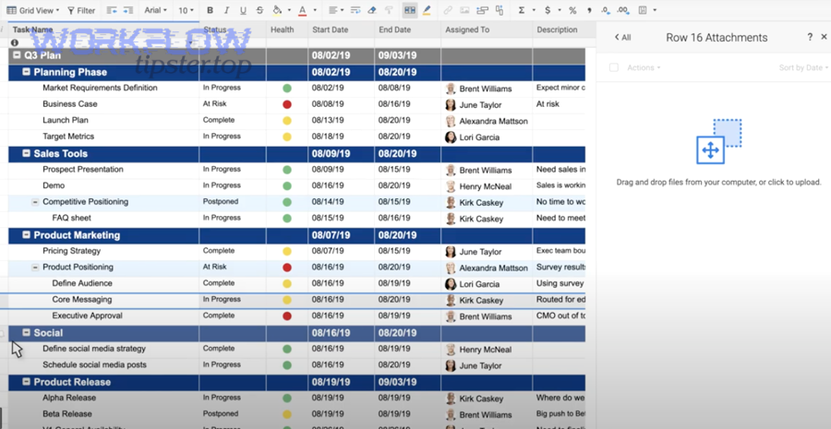Collapse the Product Positioning row
Viewport: 831px width, 429px height.
point(35,267)
